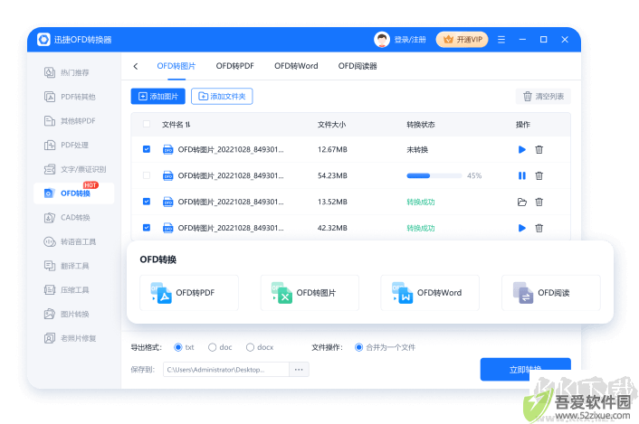This screenshot has height=424, width=639.
Task: Open CAD转换 in the sidebar
Action: (x=67, y=218)
